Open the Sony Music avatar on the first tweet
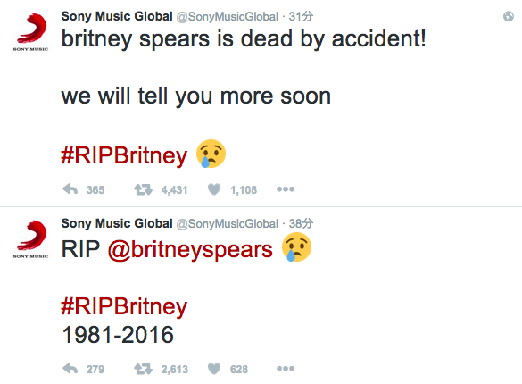This screenshot has height=384, width=522. [30, 31]
